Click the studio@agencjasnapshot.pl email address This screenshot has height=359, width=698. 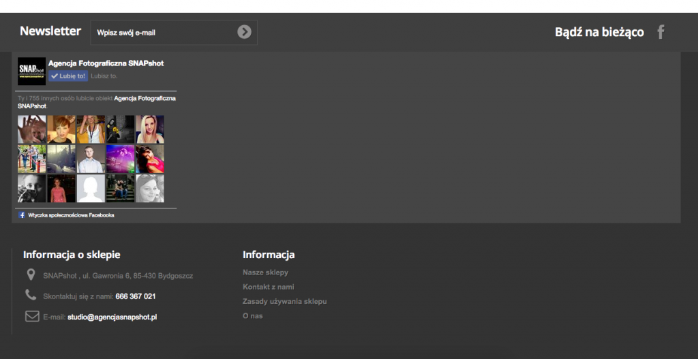tap(112, 317)
